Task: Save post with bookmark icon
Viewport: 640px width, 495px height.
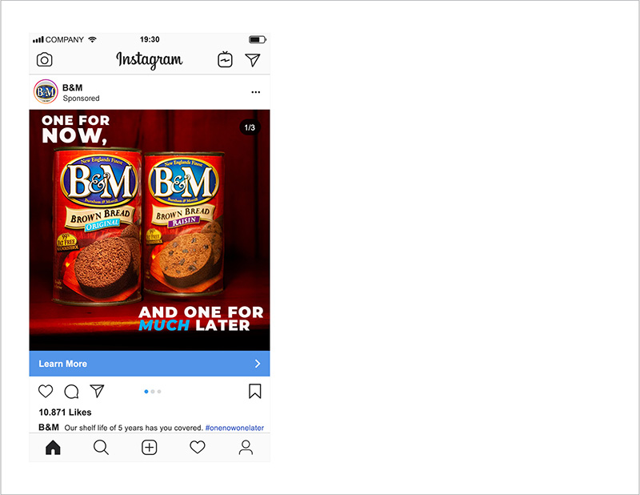Action: pyautogui.click(x=255, y=391)
